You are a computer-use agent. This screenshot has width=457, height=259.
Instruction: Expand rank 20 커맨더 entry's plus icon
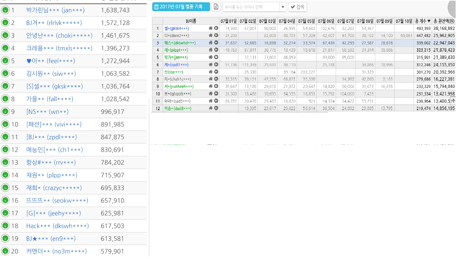[x=5, y=251]
